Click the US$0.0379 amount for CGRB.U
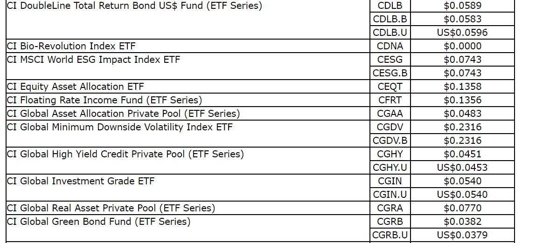This screenshot has height=243, width=536. click(x=462, y=235)
